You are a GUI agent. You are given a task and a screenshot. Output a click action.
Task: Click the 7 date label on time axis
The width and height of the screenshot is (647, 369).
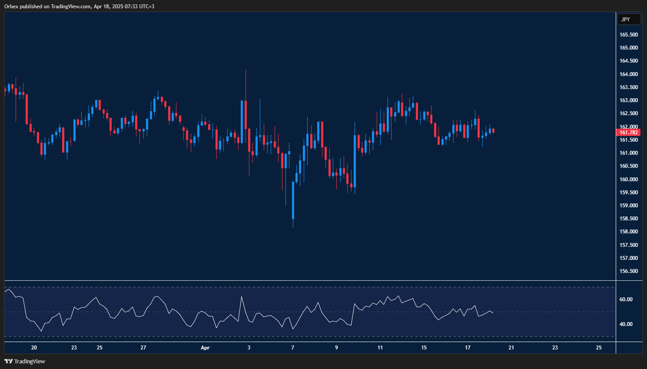tap(293, 348)
